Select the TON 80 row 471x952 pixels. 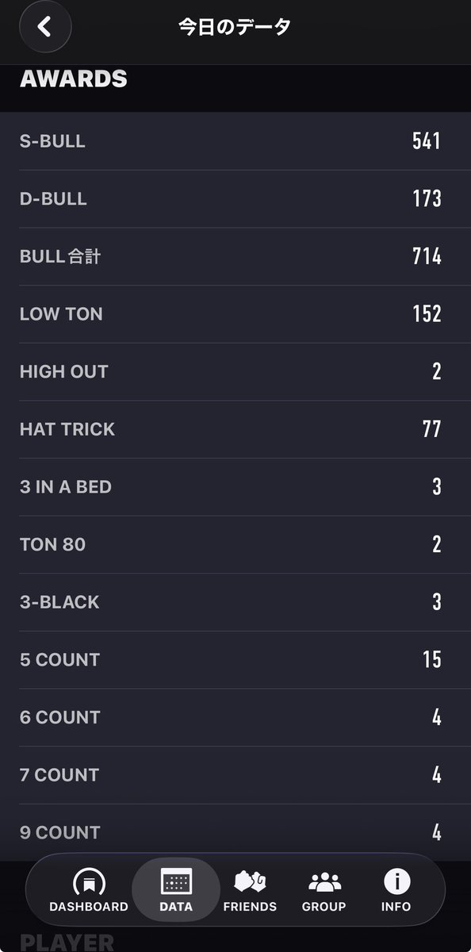pyautogui.click(x=231, y=544)
